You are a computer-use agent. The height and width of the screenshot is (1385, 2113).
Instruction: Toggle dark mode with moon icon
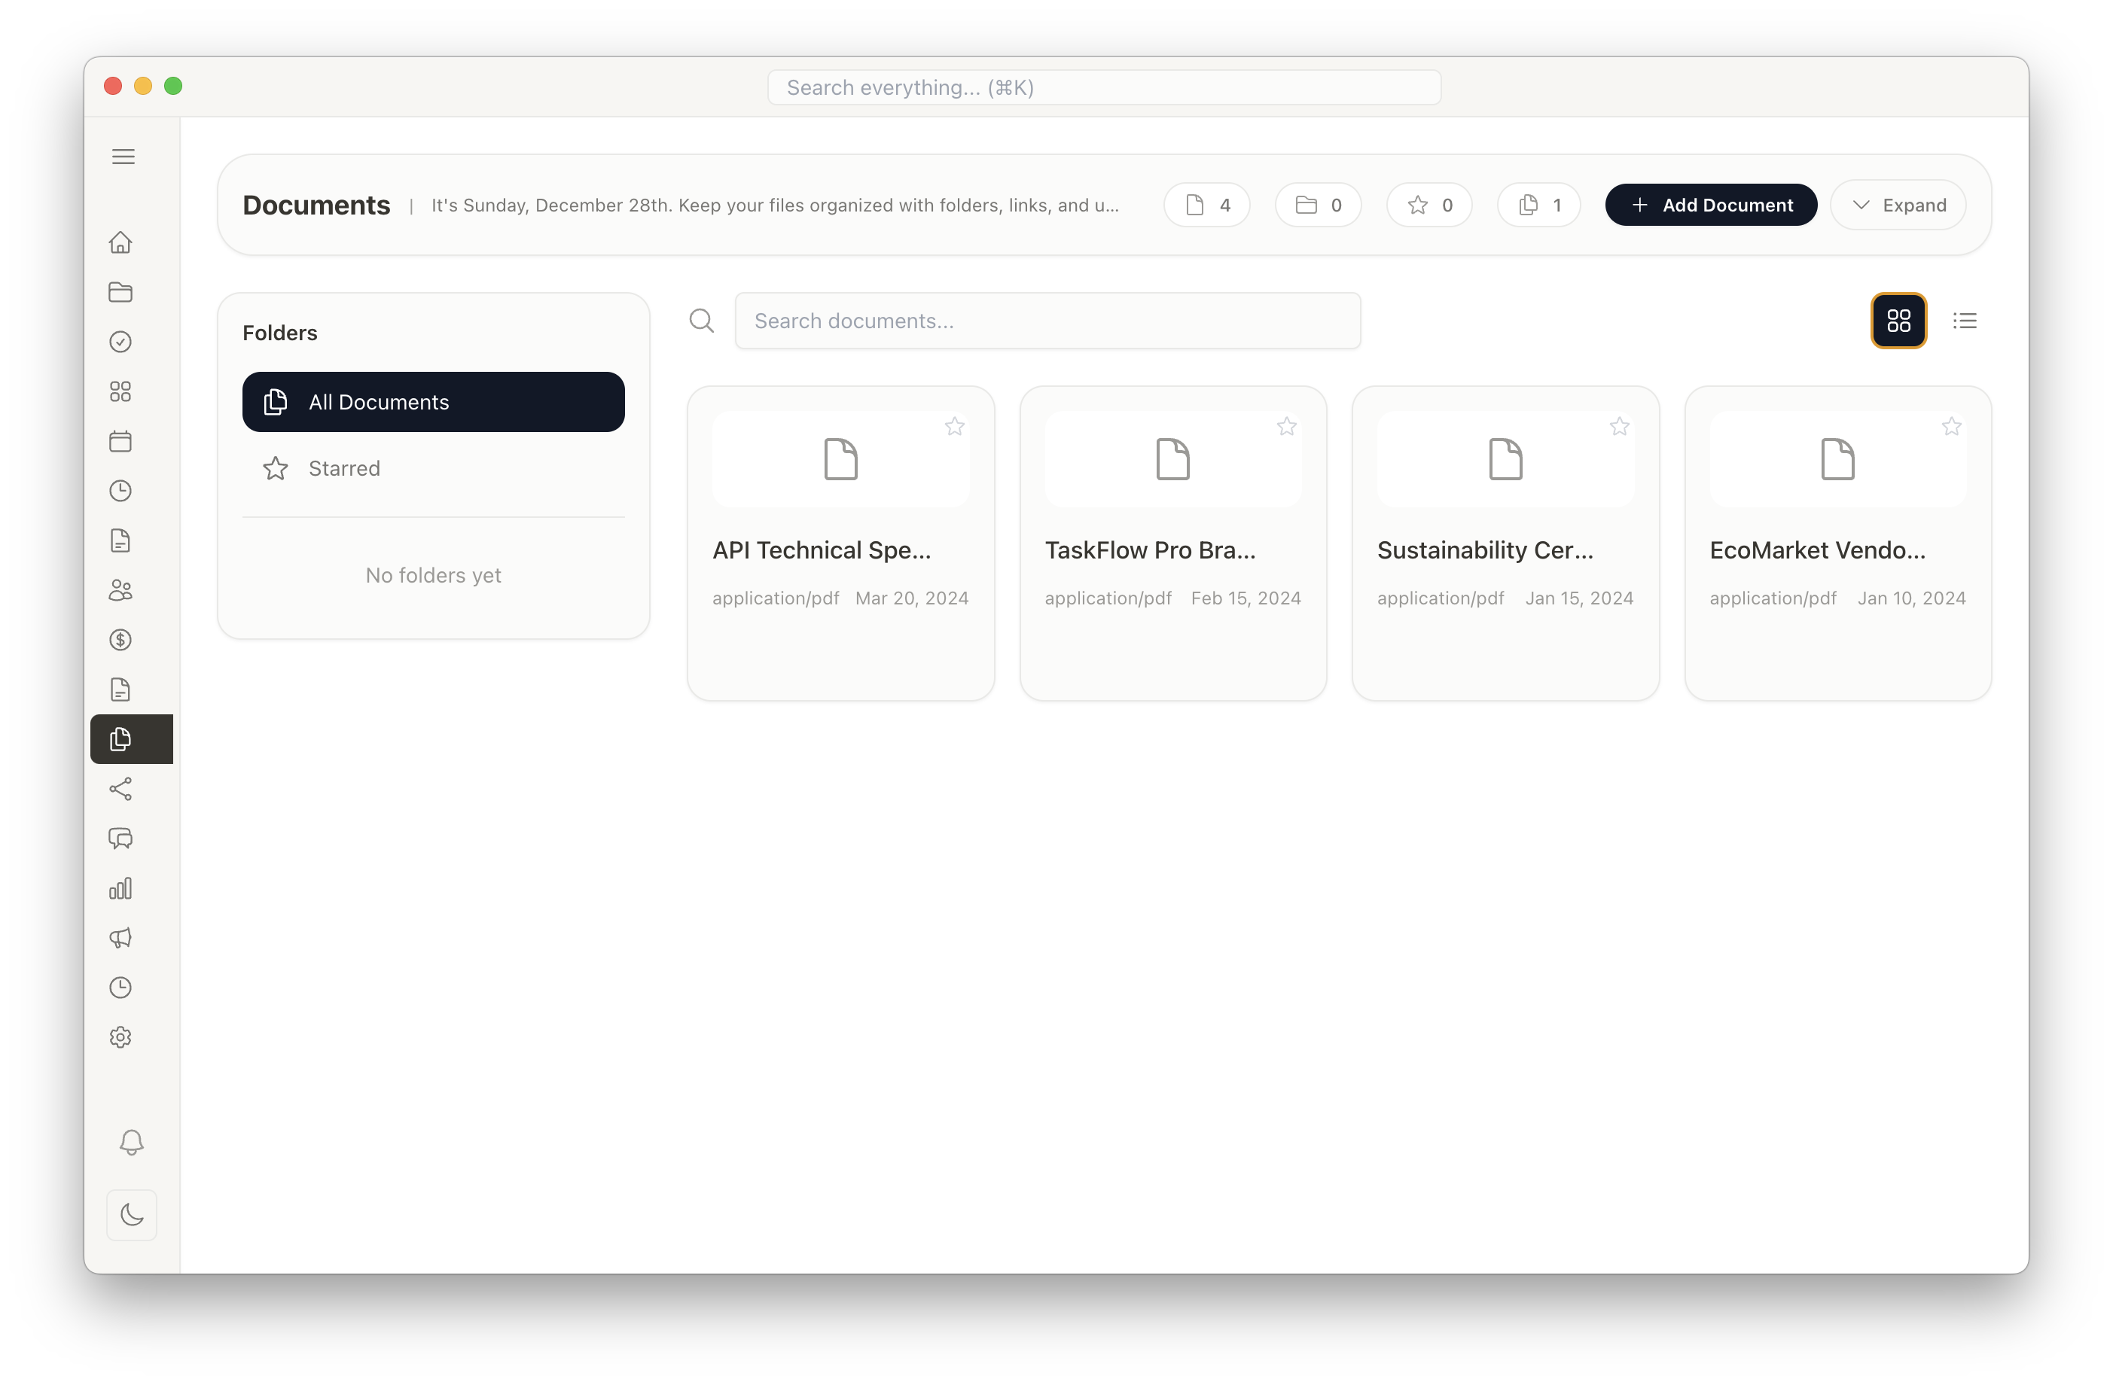131,1215
